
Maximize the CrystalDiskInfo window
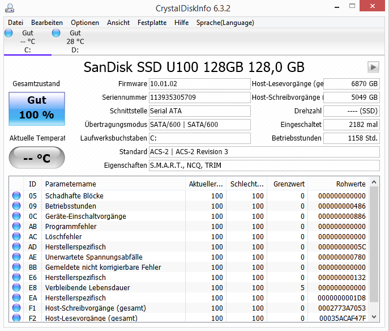point(352,6)
